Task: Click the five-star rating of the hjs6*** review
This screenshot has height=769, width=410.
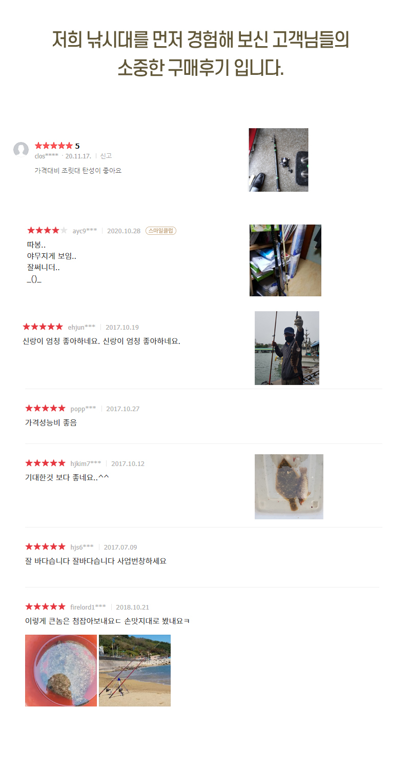Action: 45,547
